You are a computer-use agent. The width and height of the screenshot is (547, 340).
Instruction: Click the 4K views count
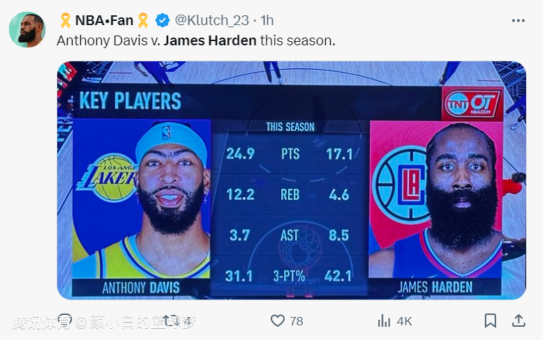pyautogui.click(x=404, y=321)
